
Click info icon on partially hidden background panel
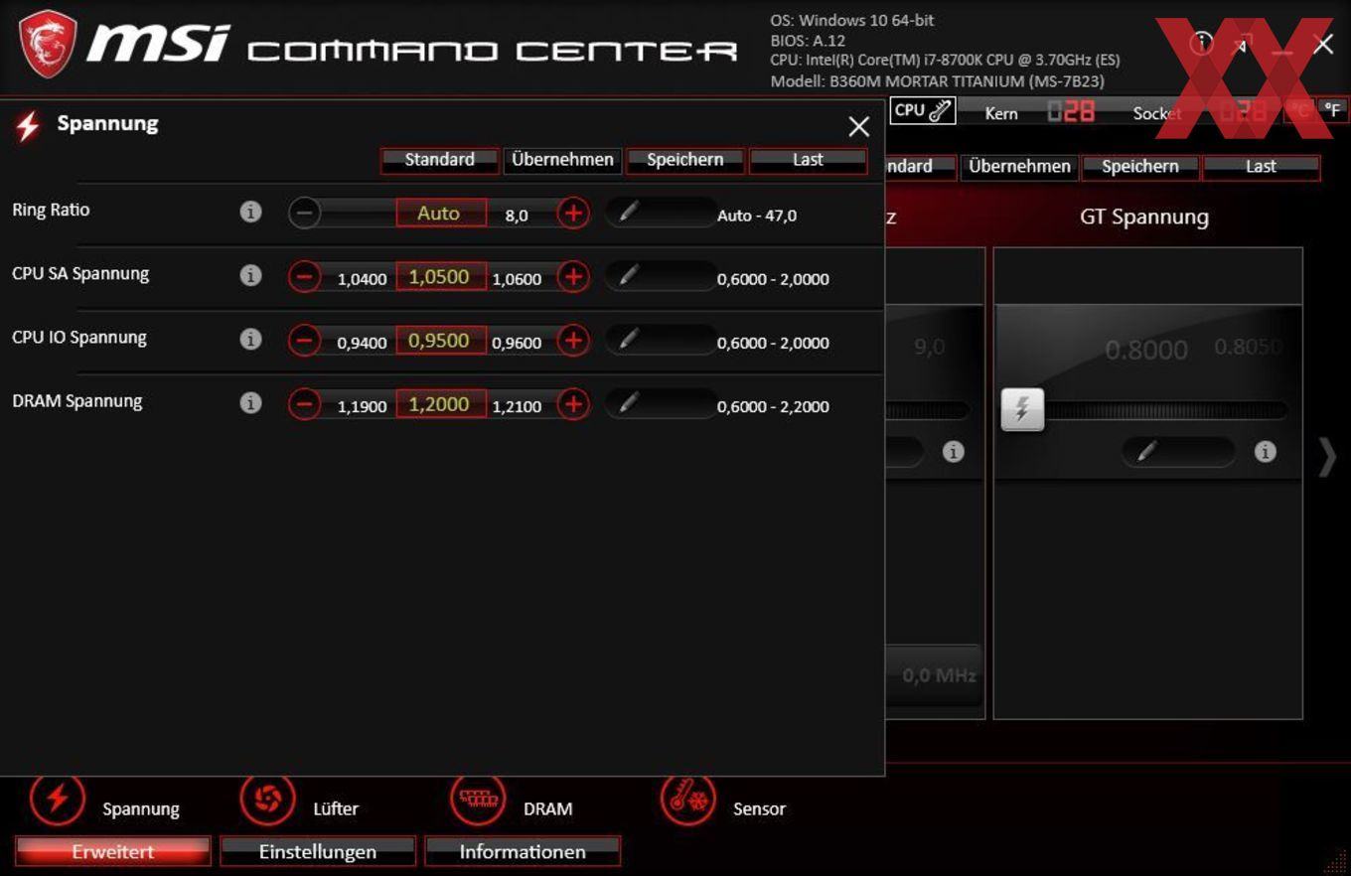pyautogui.click(x=954, y=452)
